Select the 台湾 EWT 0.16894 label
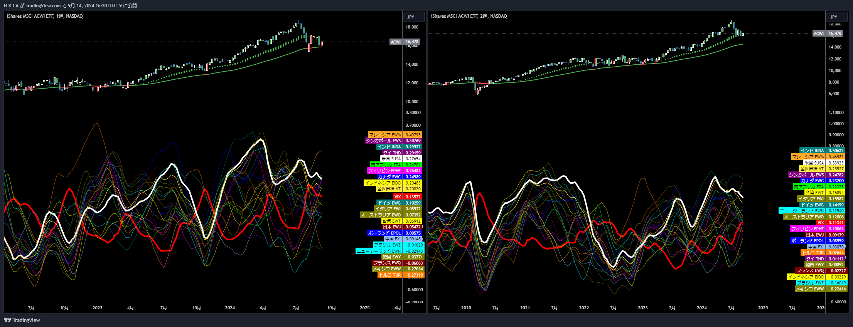The image size is (853, 327). click(x=824, y=193)
